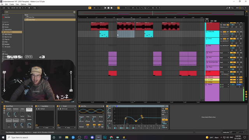Open the 808 track 'All Ins' input dropdown

click(224, 72)
